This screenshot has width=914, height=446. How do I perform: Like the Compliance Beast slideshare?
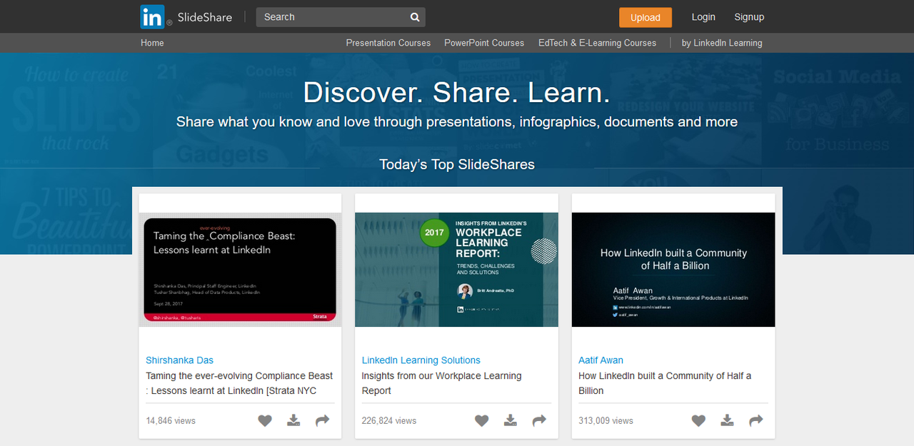pyautogui.click(x=265, y=420)
